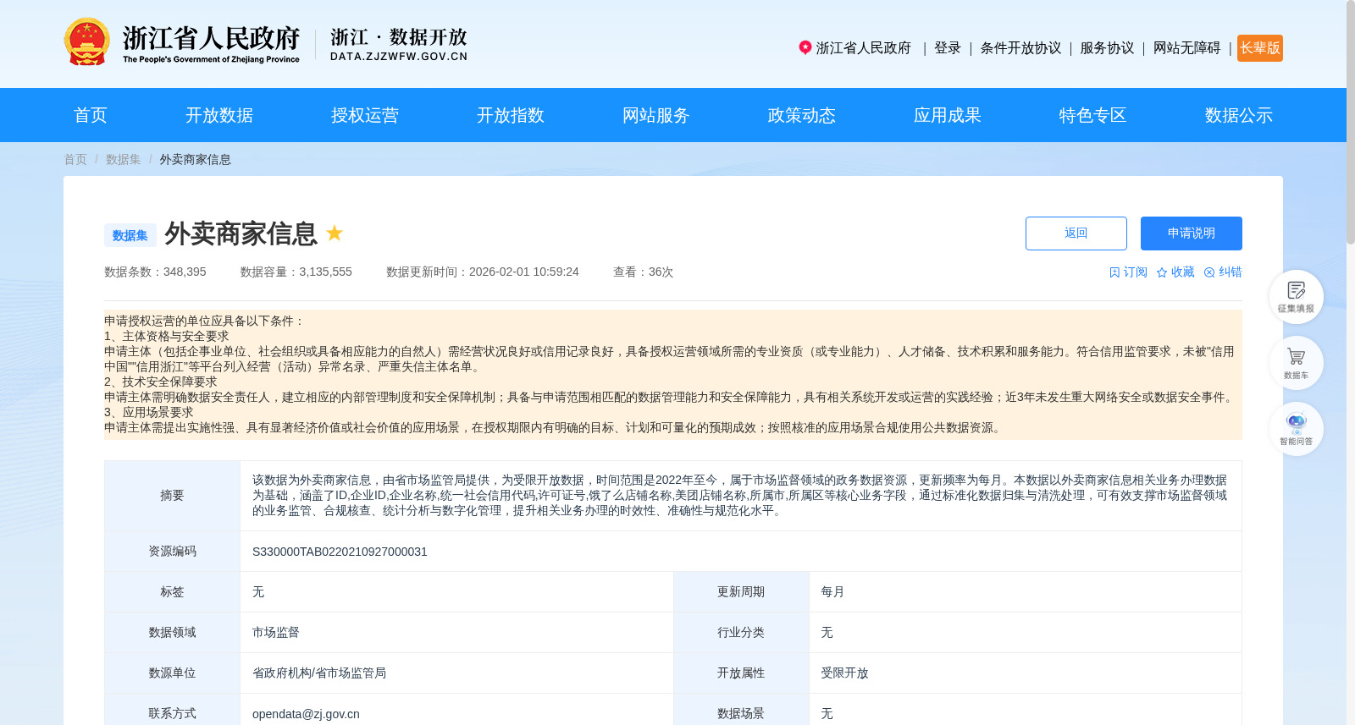Open the 网站无障碍 link
Viewport: 1355px width, 725px height.
(x=1186, y=48)
